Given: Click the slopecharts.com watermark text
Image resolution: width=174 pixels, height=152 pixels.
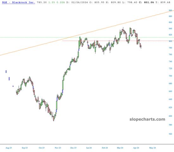Looking at the screenshot, I should pyautogui.click(x=147, y=119).
